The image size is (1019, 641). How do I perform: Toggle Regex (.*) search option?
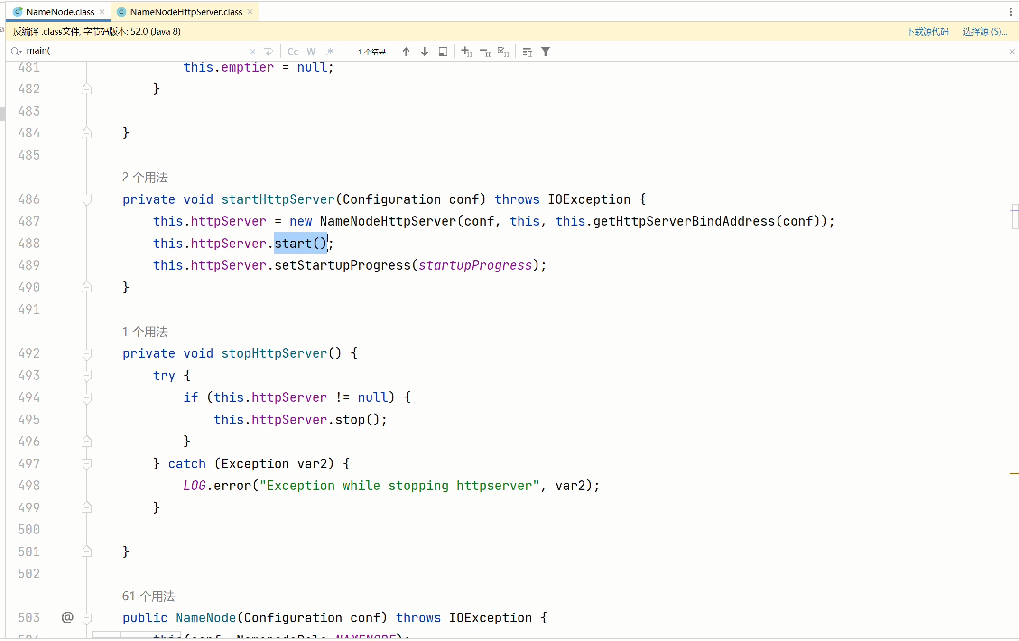pos(330,52)
